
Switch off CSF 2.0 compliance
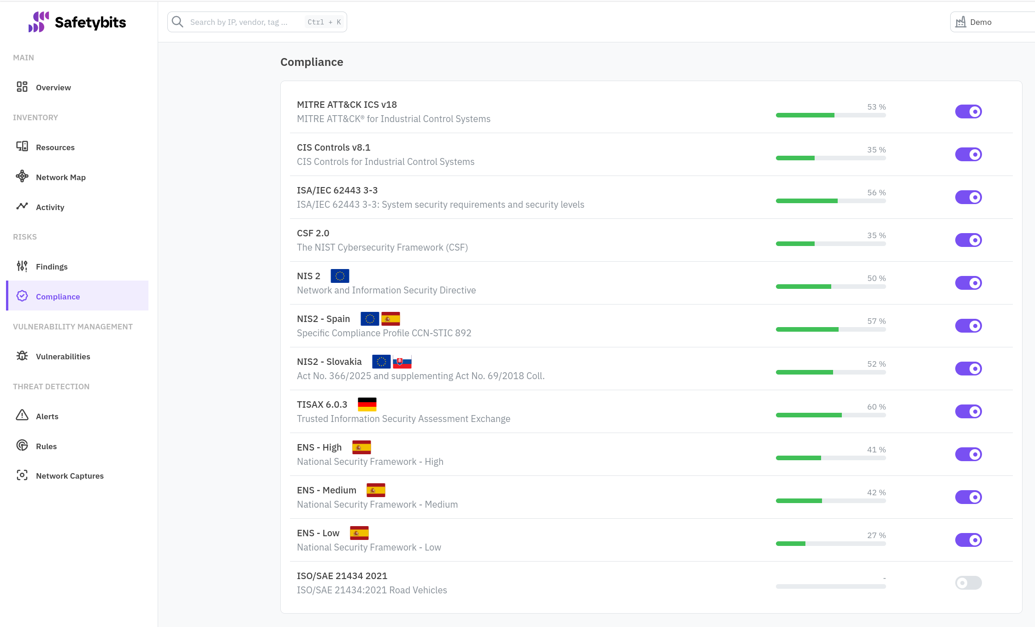(968, 240)
